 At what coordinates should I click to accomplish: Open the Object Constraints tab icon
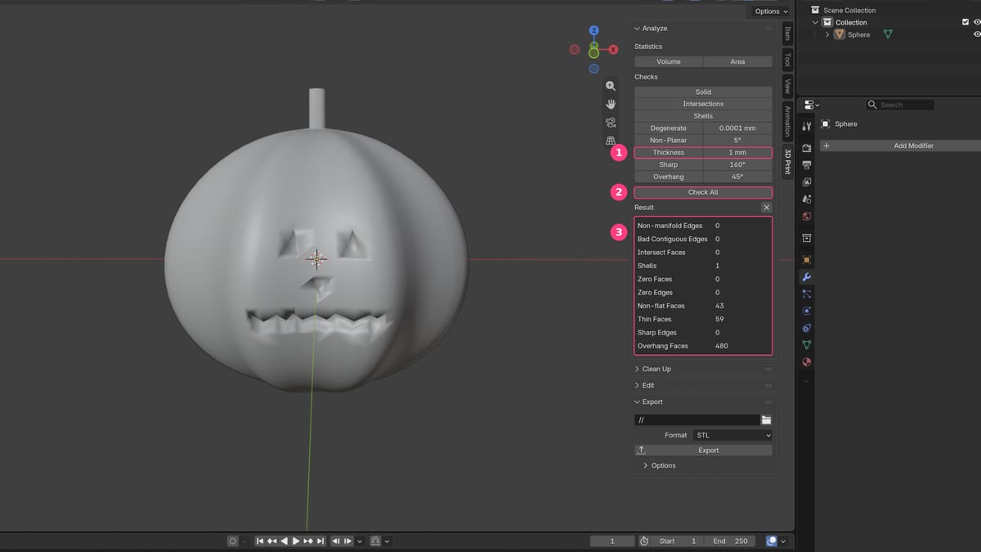[x=807, y=328]
